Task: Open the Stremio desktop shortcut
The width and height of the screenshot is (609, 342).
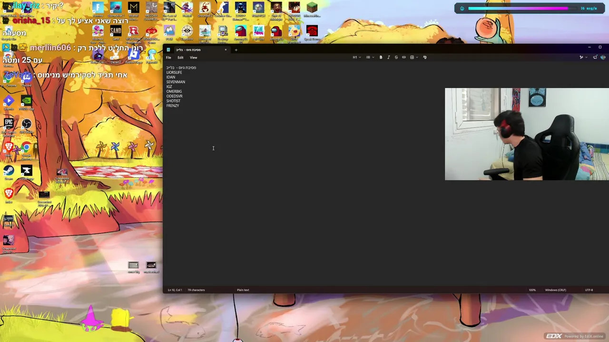Action: pyautogui.click(x=9, y=103)
